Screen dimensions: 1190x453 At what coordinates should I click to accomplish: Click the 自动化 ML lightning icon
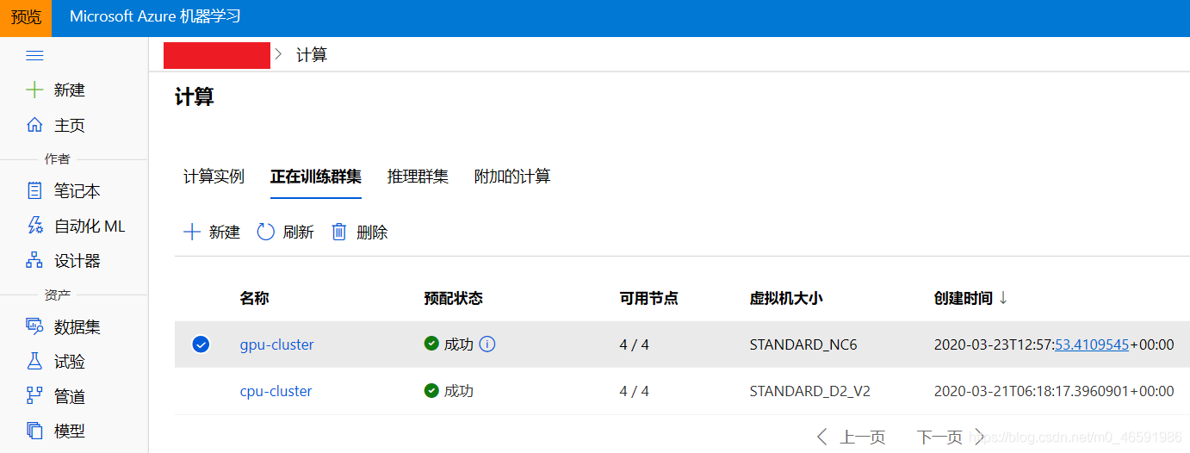point(34,226)
